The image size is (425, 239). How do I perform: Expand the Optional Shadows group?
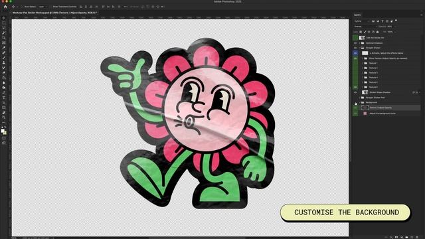pyautogui.click(x=360, y=43)
